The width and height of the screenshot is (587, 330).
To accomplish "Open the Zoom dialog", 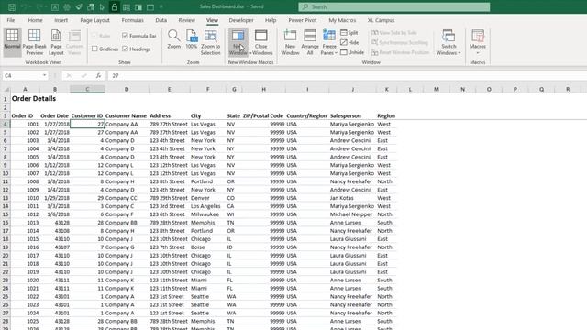I will point(173,39).
